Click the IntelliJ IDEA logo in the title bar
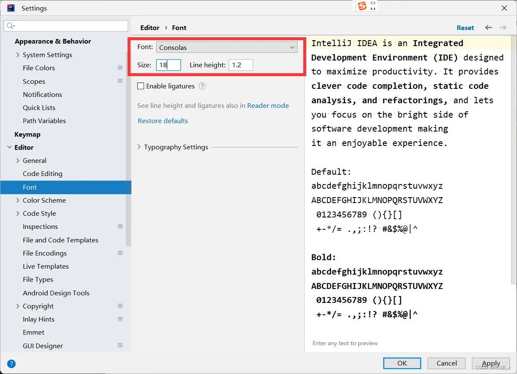 point(11,8)
